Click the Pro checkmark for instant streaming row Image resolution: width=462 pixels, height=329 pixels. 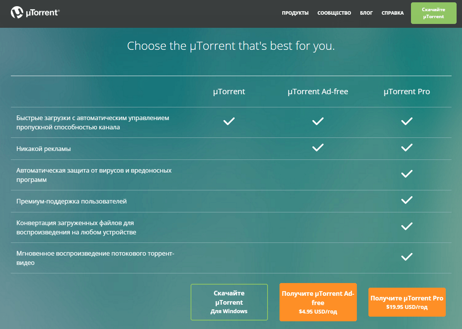pyautogui.click(x=407, y=257)
